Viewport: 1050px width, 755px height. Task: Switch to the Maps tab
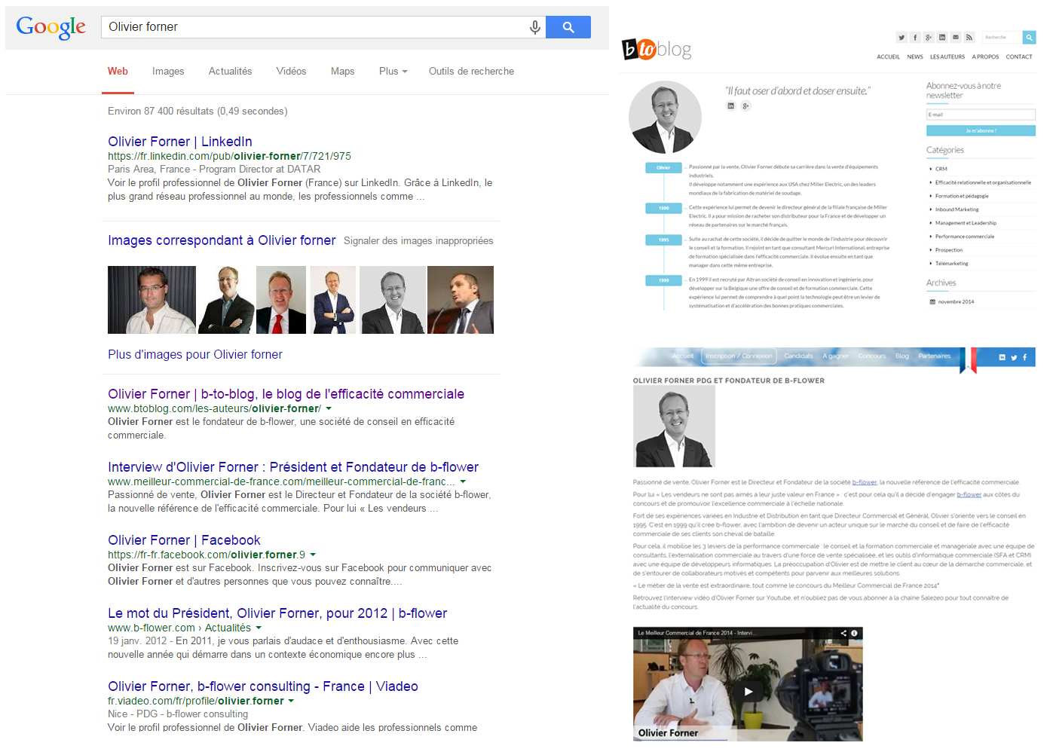pos(342,72)
